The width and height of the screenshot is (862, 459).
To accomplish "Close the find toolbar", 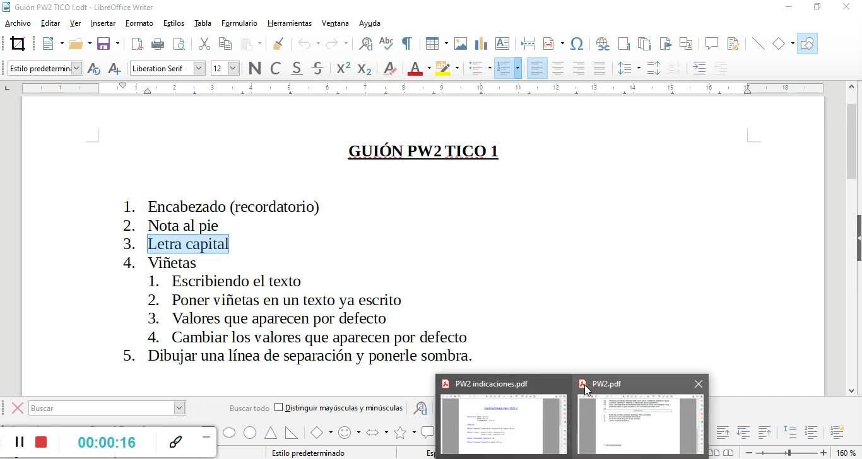I will coord(18,409).
